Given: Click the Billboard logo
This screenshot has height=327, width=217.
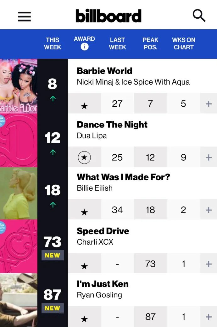Looking at the screenshot, I should (108, 16).
